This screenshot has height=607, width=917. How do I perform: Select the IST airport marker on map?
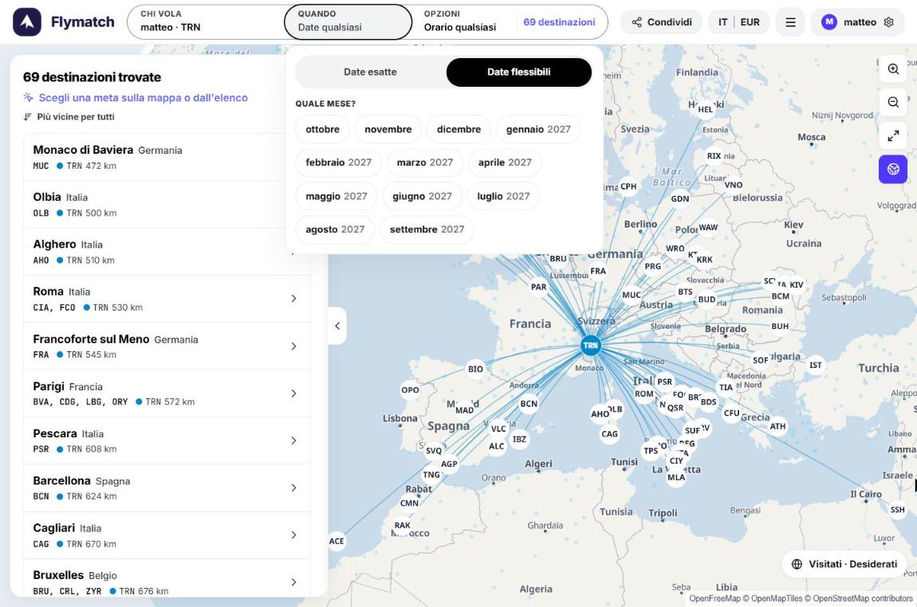815,365
